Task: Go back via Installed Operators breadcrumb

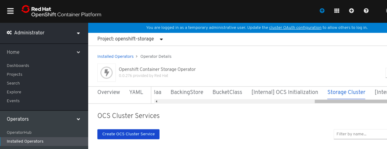Action: [115, 56]
